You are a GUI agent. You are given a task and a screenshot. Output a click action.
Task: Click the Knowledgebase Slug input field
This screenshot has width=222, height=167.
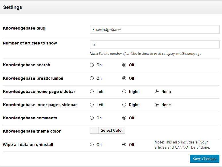coord(155,30)
